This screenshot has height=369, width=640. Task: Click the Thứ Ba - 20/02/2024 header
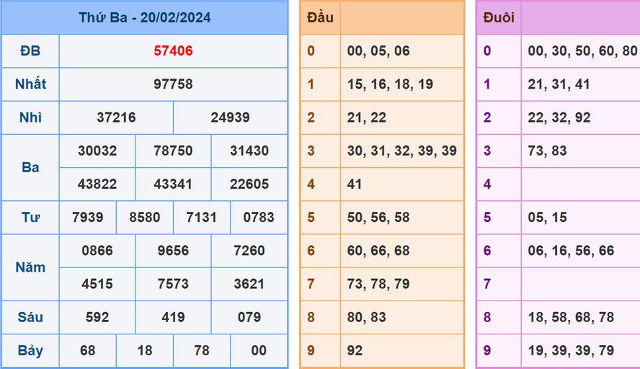coord(144,17)
